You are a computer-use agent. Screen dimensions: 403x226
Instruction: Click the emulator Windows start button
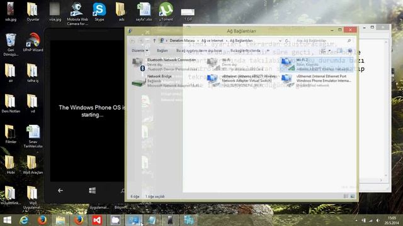coord(93,190)
